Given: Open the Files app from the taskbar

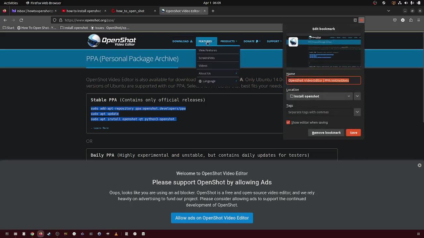Looking at the screenshot, I should [15, 234].
